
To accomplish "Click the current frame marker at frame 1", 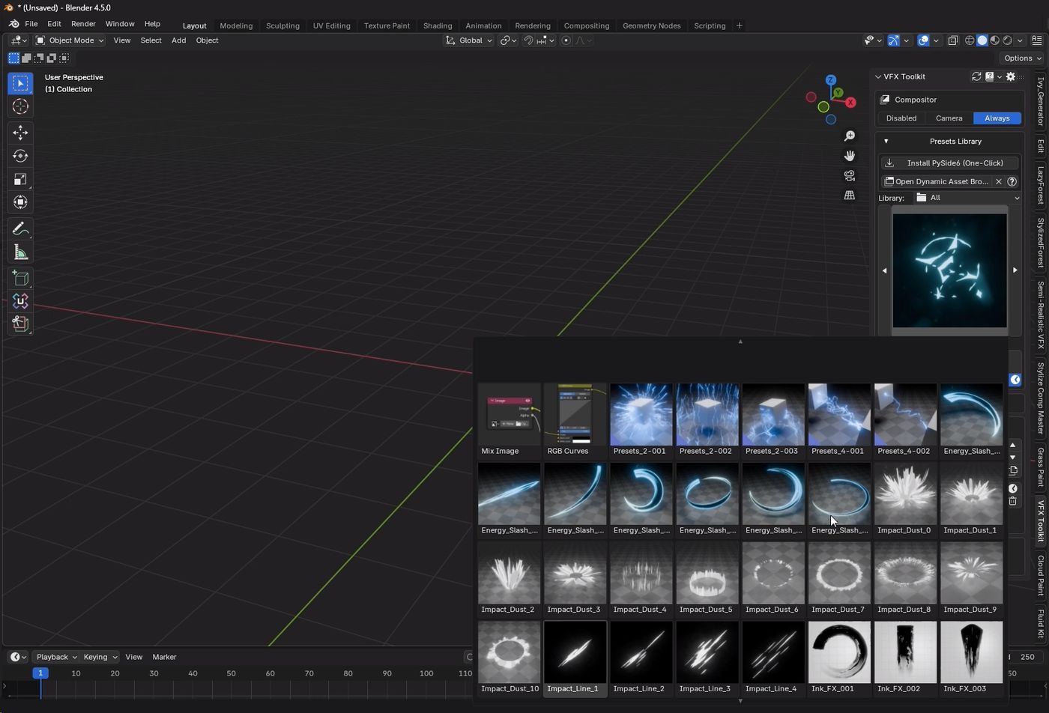I will 40,673.
